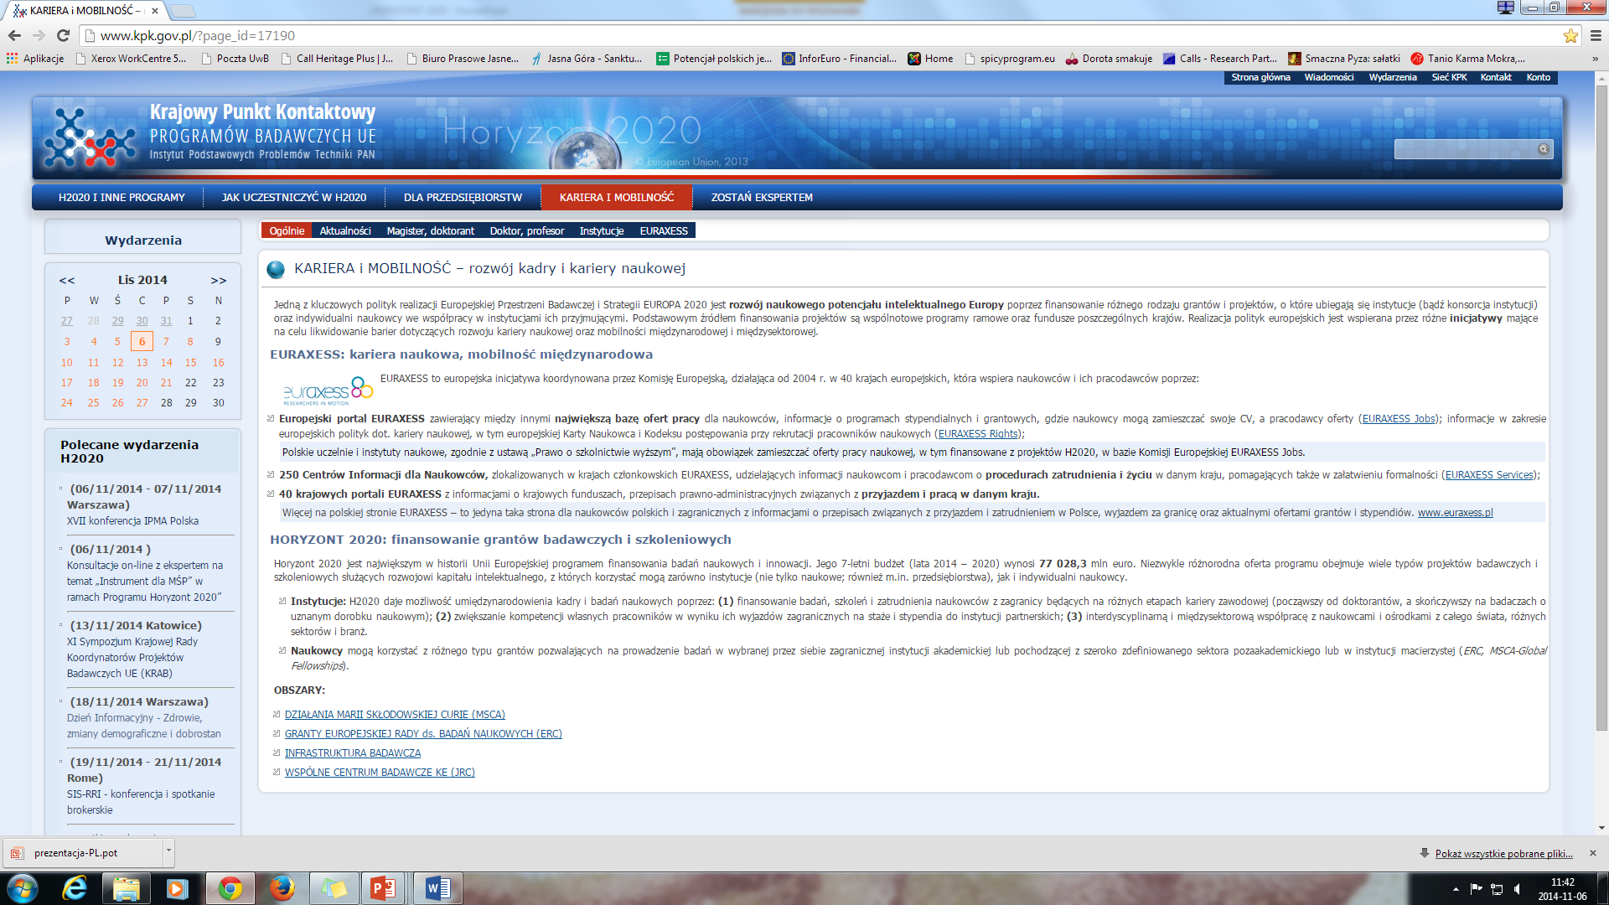
Task: Switch to Word in the taskbar
Action: pos(437,888)
